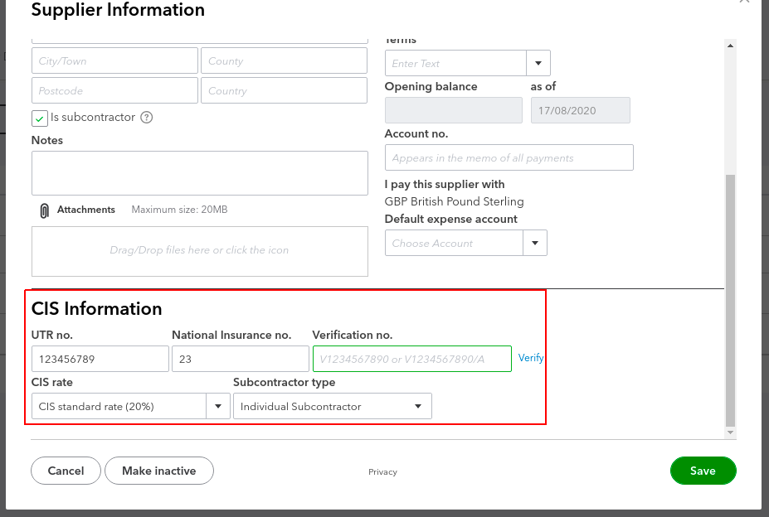Click the Make inactive button
This screenshot has height=517, width=769.
pyautogui.click(x=158, y=471)
